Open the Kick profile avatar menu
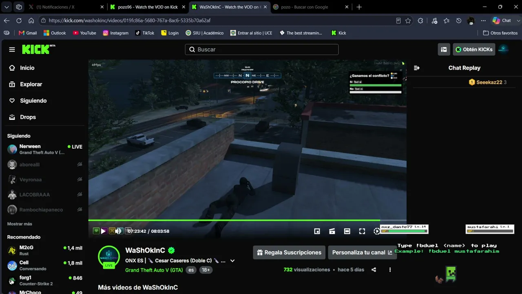 coord(504,49)
